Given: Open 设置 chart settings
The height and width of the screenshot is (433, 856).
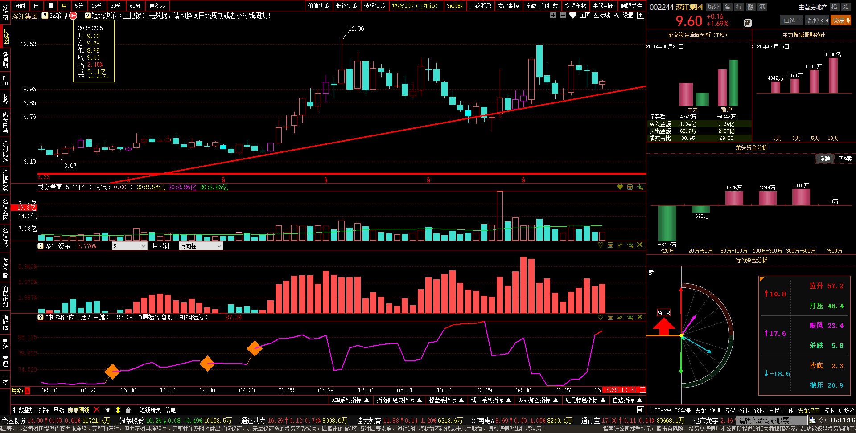Looking at the screenshot, I should 628,15.
